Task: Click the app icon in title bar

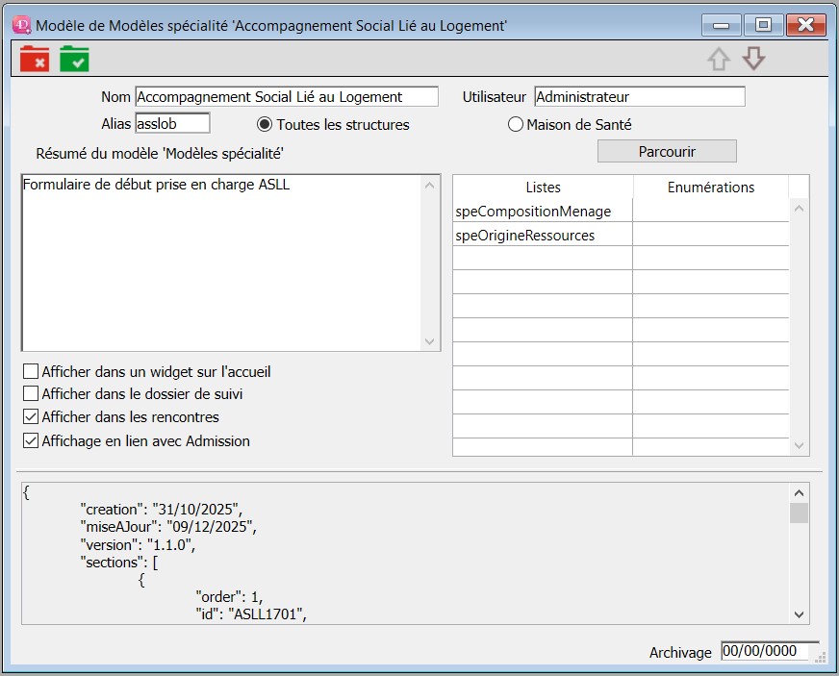Action: [x=22, y=24]
